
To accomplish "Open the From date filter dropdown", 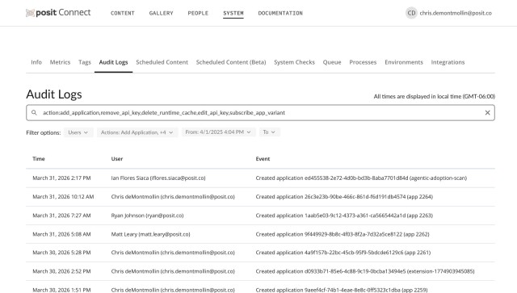I will 218,132.
